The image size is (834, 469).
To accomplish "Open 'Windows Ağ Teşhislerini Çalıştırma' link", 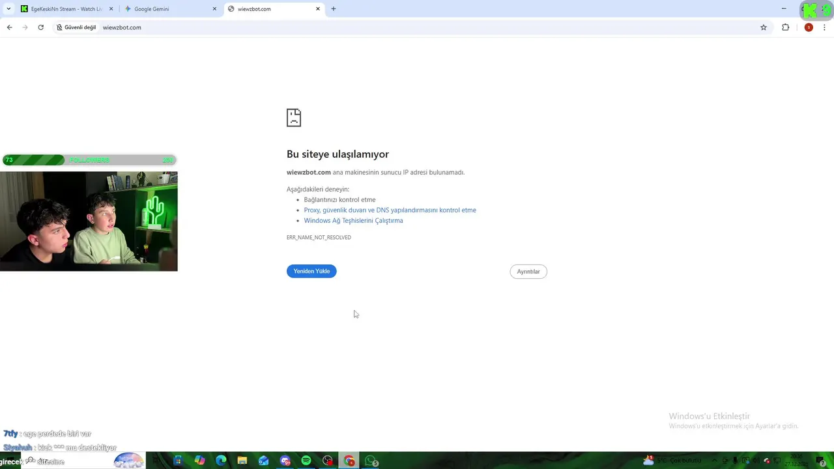I will click(x=353, y=220).
